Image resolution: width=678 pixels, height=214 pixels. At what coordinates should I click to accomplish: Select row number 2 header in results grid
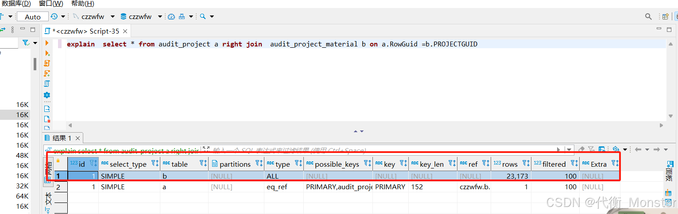(61, 187)
